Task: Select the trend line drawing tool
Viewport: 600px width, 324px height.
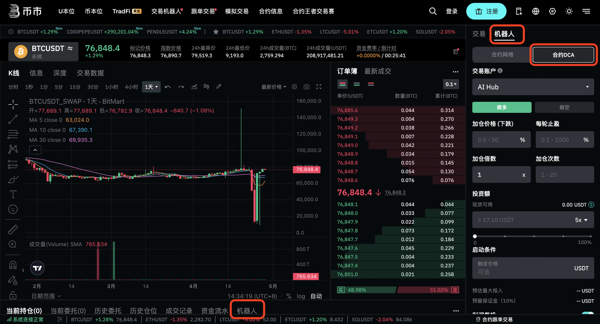Action: (13, 119)
